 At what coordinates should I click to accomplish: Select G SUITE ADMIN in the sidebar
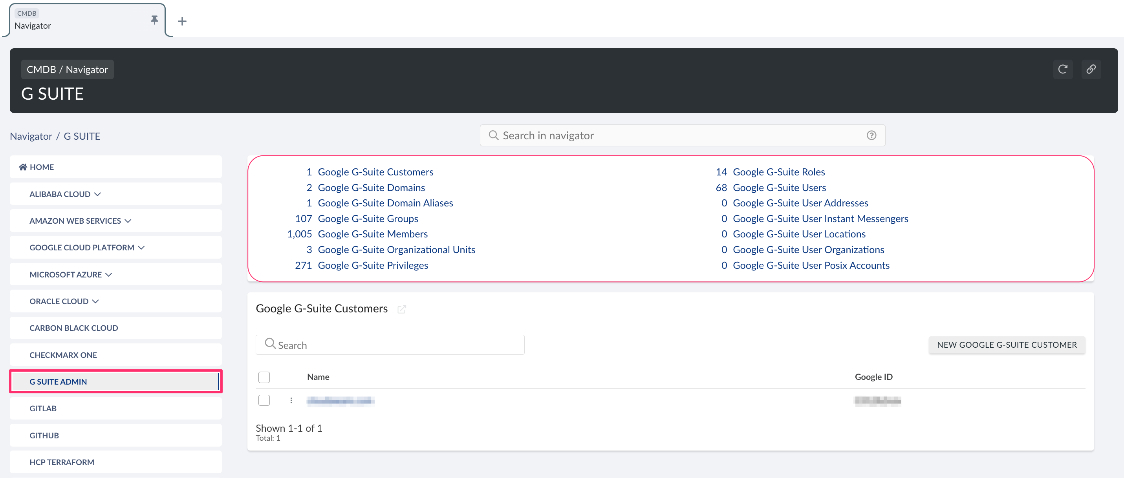coord(58,381)
